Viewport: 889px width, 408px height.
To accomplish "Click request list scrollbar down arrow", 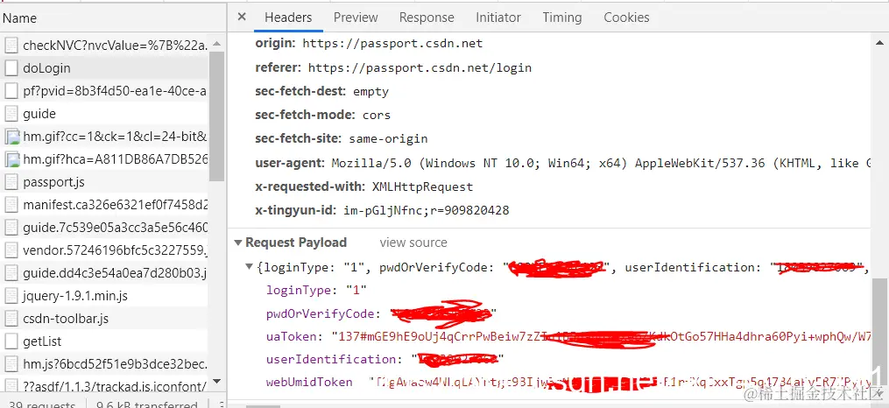I will tap(217, 382).
